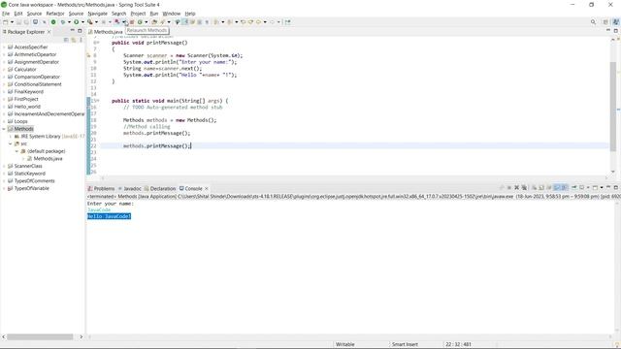Click the Relaunch Methods toolbar icon
Image resolution: width=621 pixels, height=349 pixels.
pyautogui.click(x=117, y=22)
